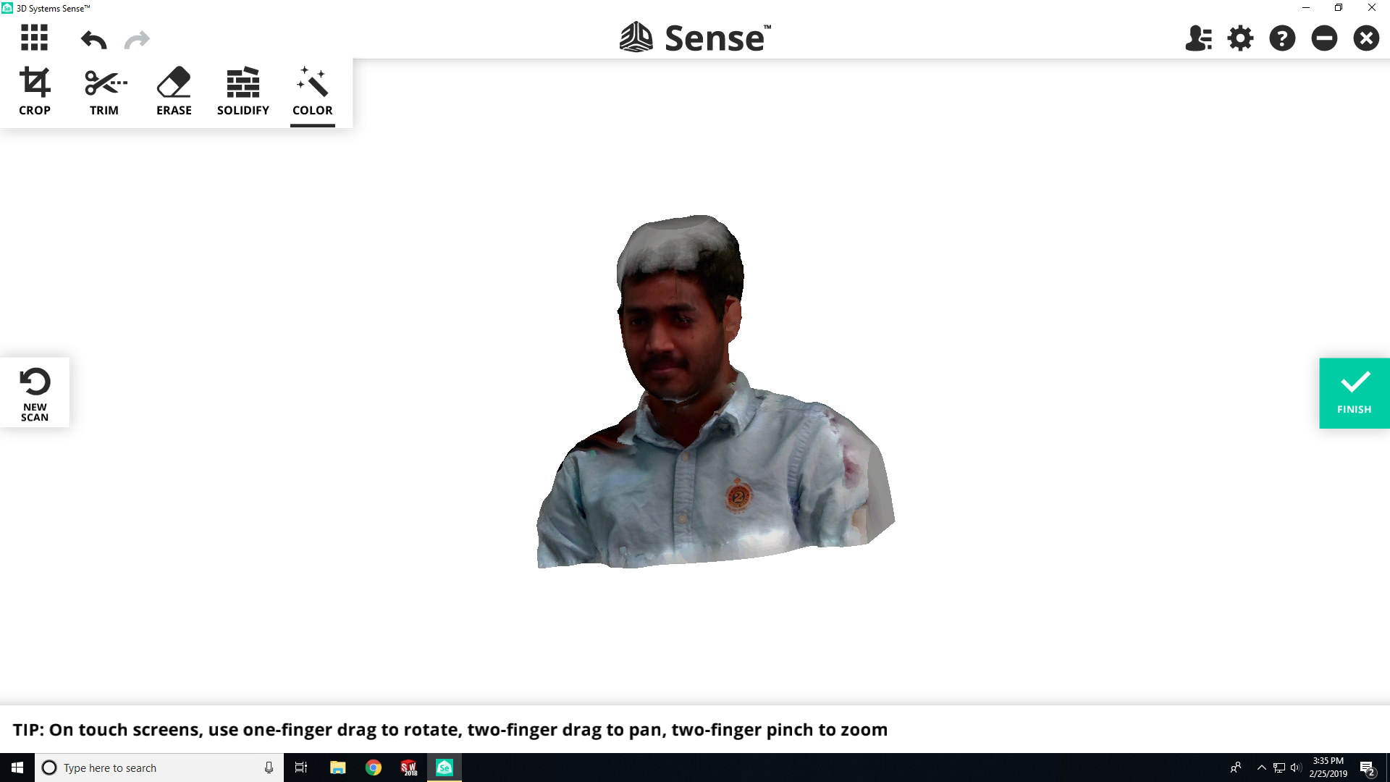Open the nine-square grid menu
Screen dimensions: 1390x782
(34, 38)
